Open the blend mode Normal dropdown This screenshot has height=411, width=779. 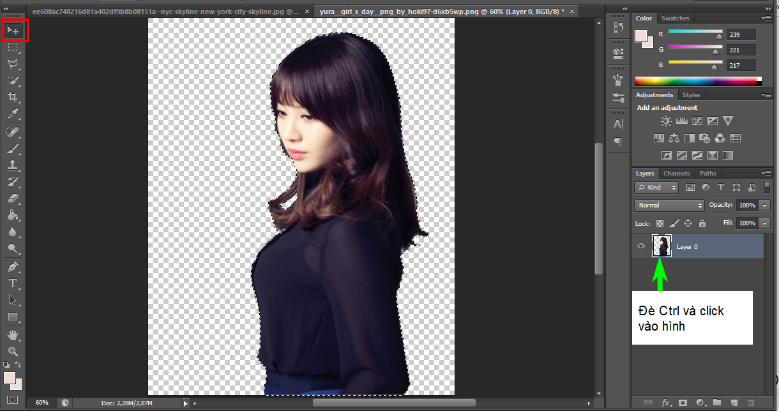[x=669, y=205]
